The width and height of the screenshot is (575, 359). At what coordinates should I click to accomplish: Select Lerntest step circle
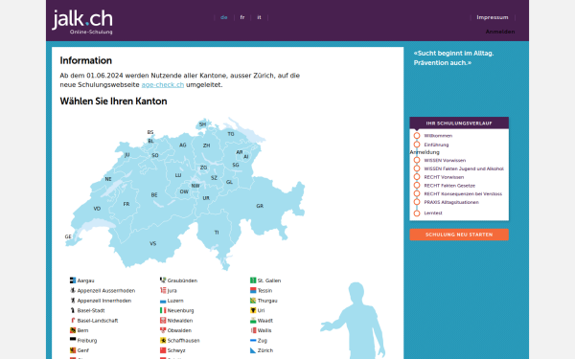pyautogui.click(x=417, y=213)
